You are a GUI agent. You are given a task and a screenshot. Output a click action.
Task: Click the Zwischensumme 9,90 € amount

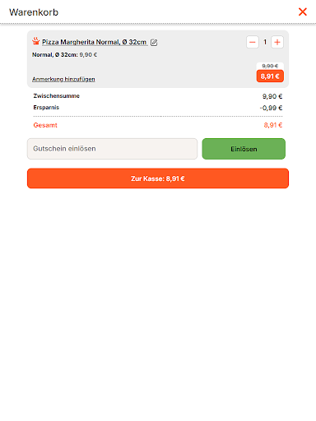click(272, 96)
